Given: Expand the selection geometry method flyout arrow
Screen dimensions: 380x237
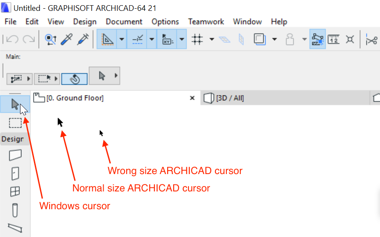Looking at the screenshot, I should (28, 79).
